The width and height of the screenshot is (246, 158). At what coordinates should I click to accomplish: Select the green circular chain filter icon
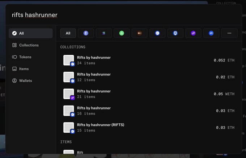pos(122,33)
